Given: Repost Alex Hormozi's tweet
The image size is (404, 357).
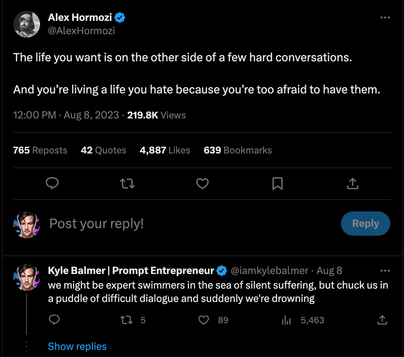Looking at the screenshot, I should (x=127, y=184).
